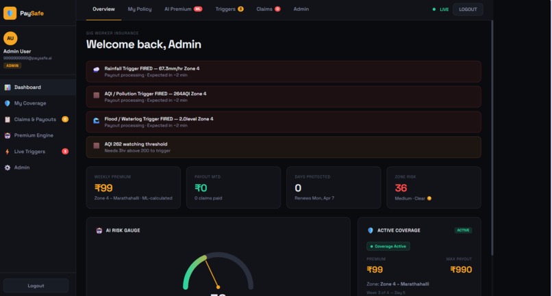Image resolution: width=552 pixels, height=296 pixels.
Task: Switch to the Overview tab
Action: (x=103, y=9)
